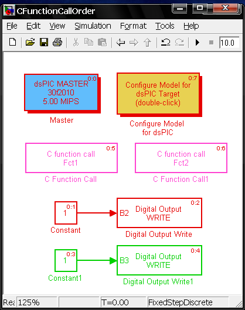The width and height of the screenshot is (245, 310).
Task: Select the B2 Digital Output WRITE block
Action: [159, 213]
